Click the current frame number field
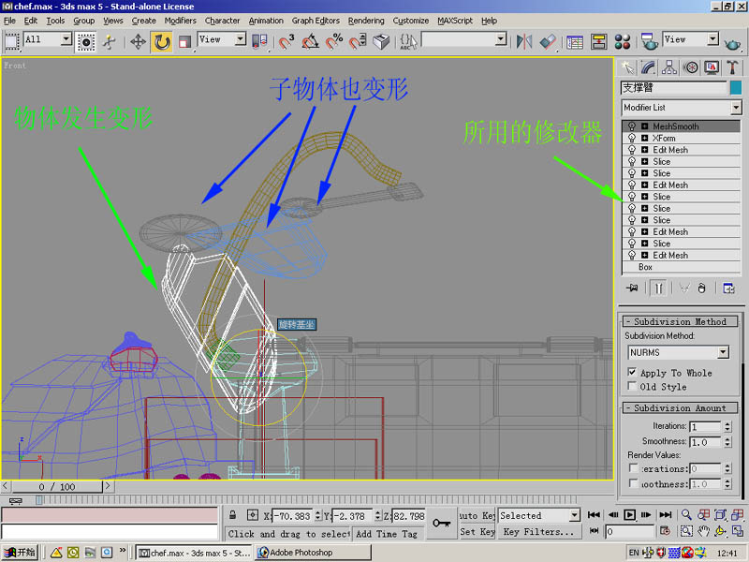This screenshot has width=749, height=562. pyautogui.click(x=629, y=531)
